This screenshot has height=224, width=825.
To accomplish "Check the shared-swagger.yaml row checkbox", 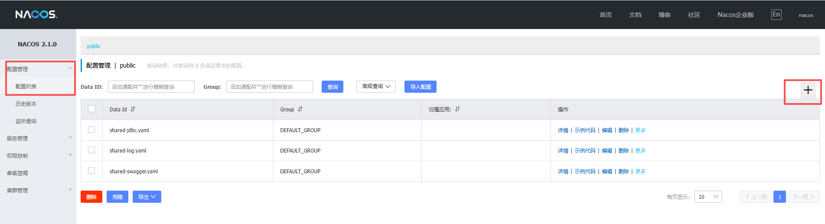I will click(x=91, y=171).
